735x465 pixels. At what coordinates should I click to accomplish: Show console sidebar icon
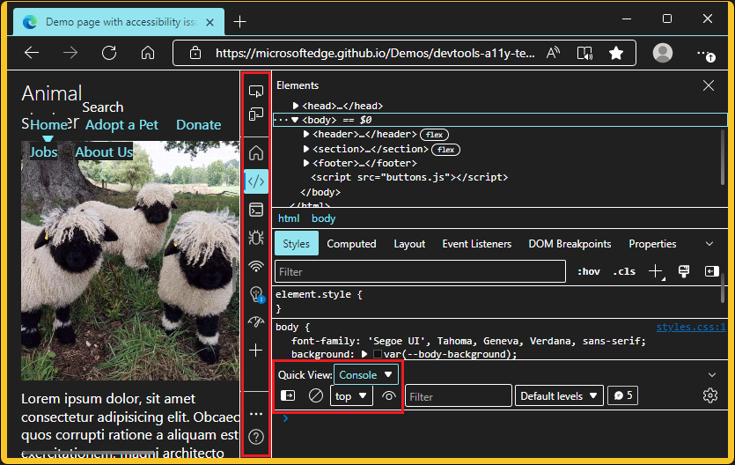[288, 395]
